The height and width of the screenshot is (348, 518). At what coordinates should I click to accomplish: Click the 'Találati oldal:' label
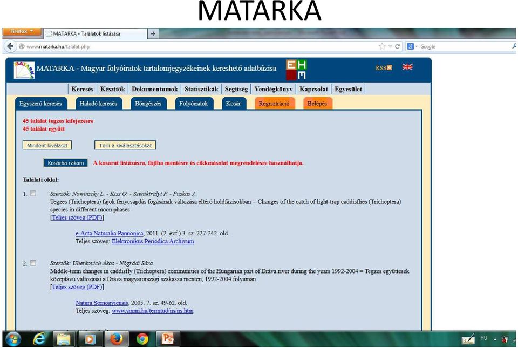coord(41,180)
